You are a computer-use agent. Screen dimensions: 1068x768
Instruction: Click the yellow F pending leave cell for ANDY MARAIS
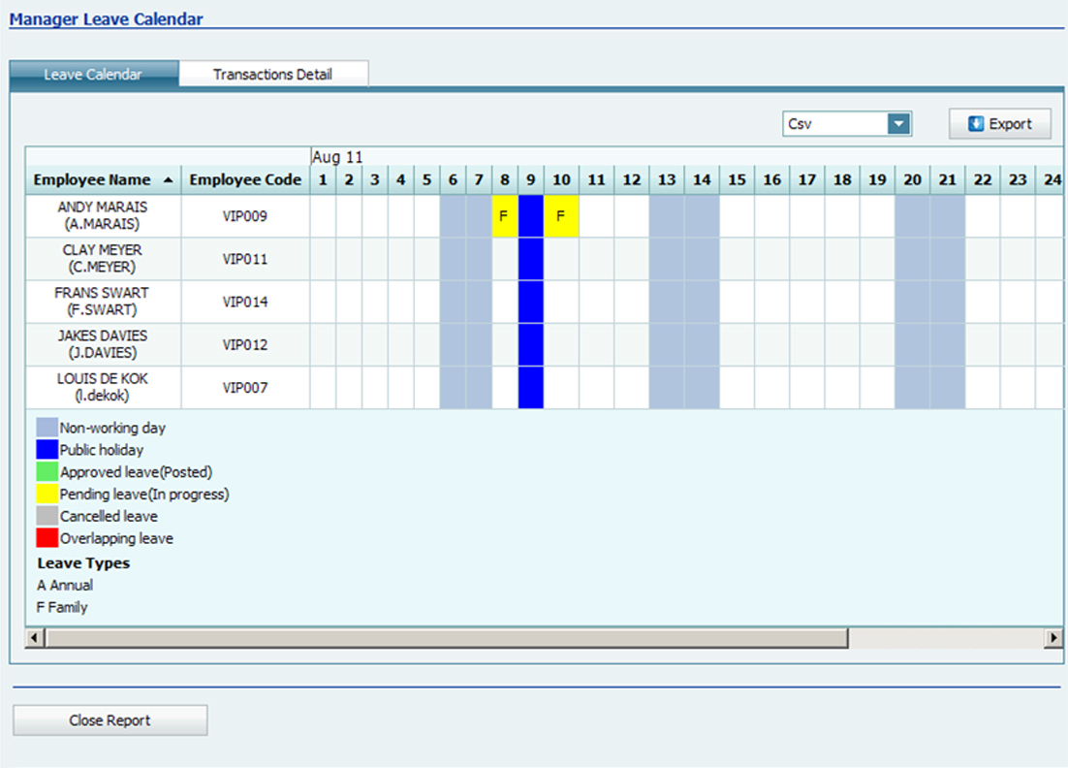coord(503,216)
